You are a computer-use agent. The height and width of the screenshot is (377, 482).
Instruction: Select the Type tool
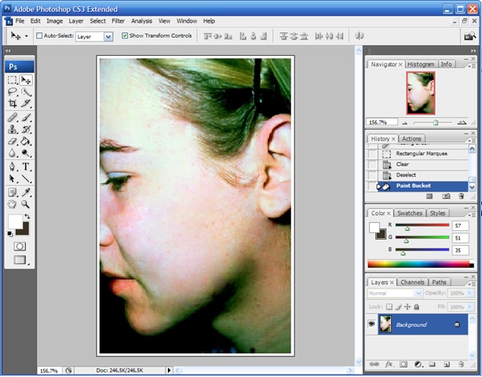(26, 167)
